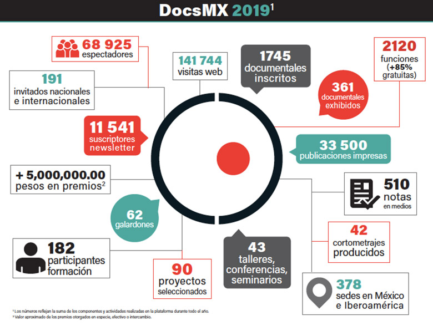Click the second footnote 'Valor aproximado'

click(82, 317)
